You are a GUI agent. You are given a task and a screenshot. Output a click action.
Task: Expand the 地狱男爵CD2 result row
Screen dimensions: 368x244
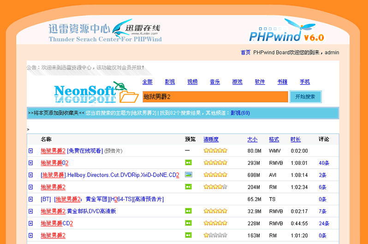pyautogui.click(x=31, y=223)
